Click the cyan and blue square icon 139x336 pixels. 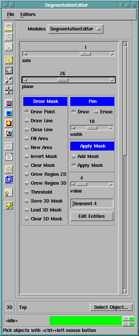9,113
